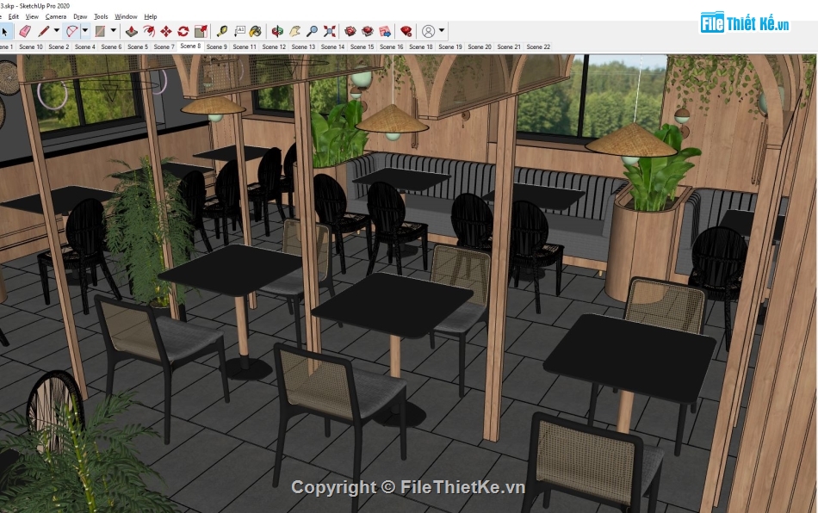Open the Edit menu
Image resolution: width=818 pixels, height=513 pixels.
[x=14, y=16]
